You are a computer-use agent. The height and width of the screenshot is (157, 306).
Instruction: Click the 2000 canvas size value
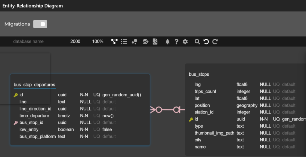click(75, 41)
